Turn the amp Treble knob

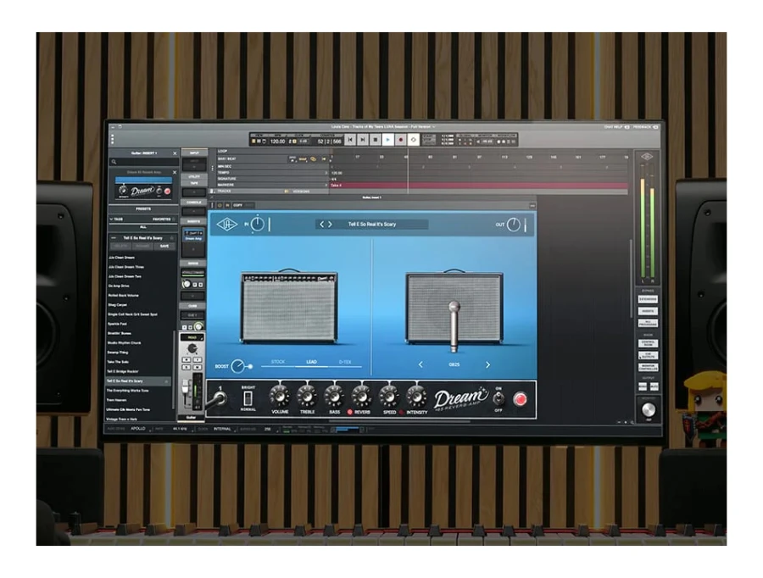[x=307, y=397]
